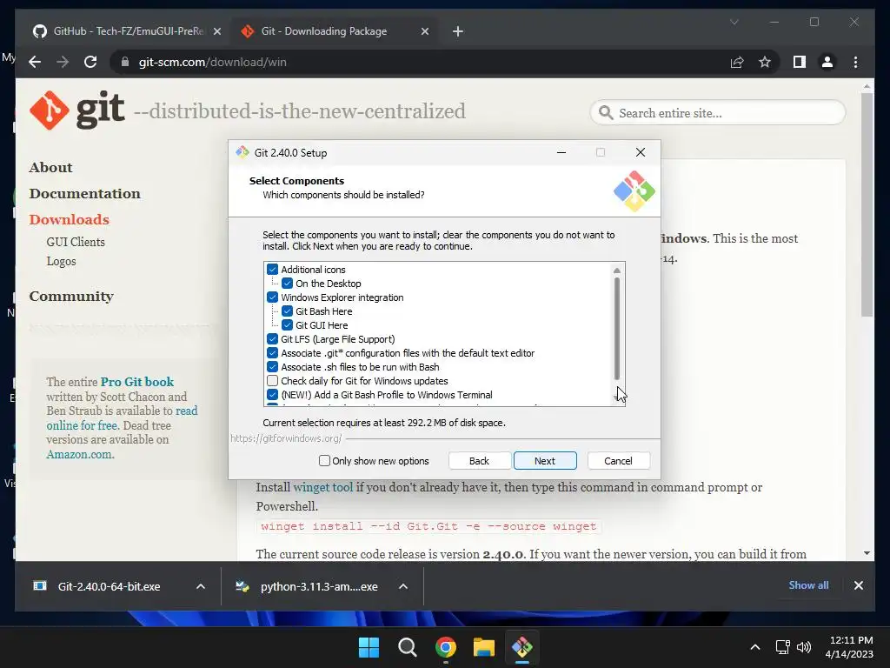Click the search magnifier icon on git site
The width and height of the screenshot is (890, 668).
click(606, 112)
